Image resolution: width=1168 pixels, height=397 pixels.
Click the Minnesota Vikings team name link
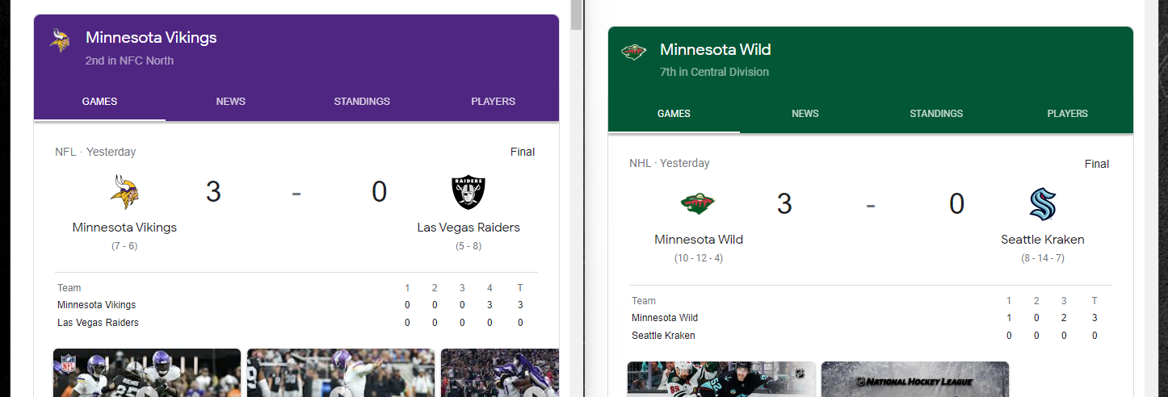124,228
